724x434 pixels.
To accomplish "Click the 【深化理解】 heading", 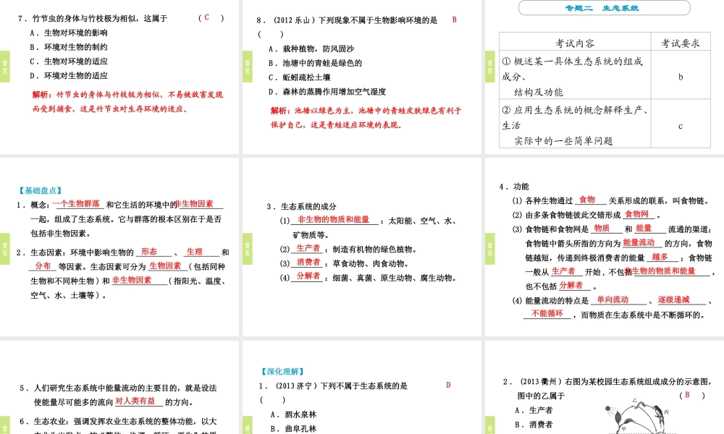I will click(282, 372).
